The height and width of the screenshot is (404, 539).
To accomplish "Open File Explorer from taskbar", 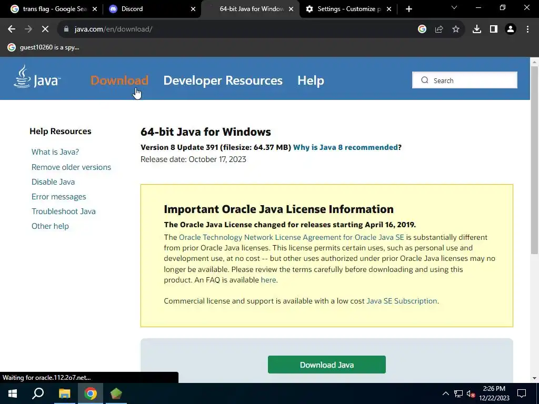I will (x=64, y=393).
